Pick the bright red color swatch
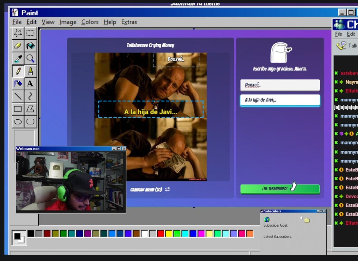 tap(160, 234)
